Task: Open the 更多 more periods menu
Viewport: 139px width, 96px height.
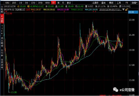Action: click(x=69, y=3)
